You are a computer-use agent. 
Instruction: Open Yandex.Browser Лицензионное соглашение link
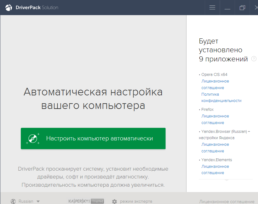215,148
